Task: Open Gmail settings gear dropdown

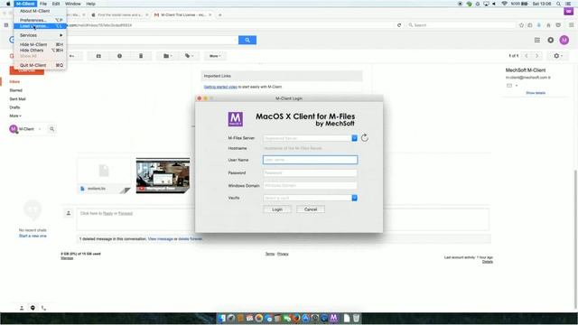Action: pyautogui.click(x=558, y=56)
